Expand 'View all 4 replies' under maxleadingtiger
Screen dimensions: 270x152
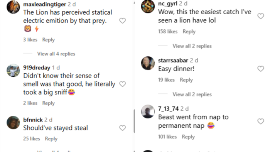(56, 54)
